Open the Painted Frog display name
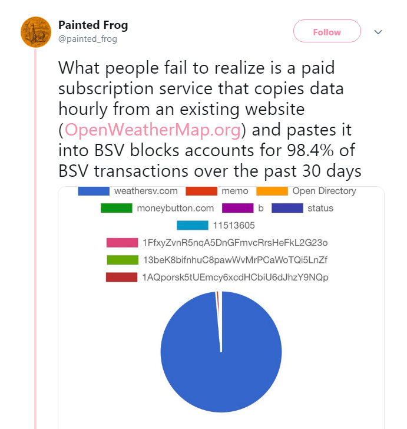Image resolution: width=407 pixels, height=429 pixels. pyautogui.click(x=92, y=25)
